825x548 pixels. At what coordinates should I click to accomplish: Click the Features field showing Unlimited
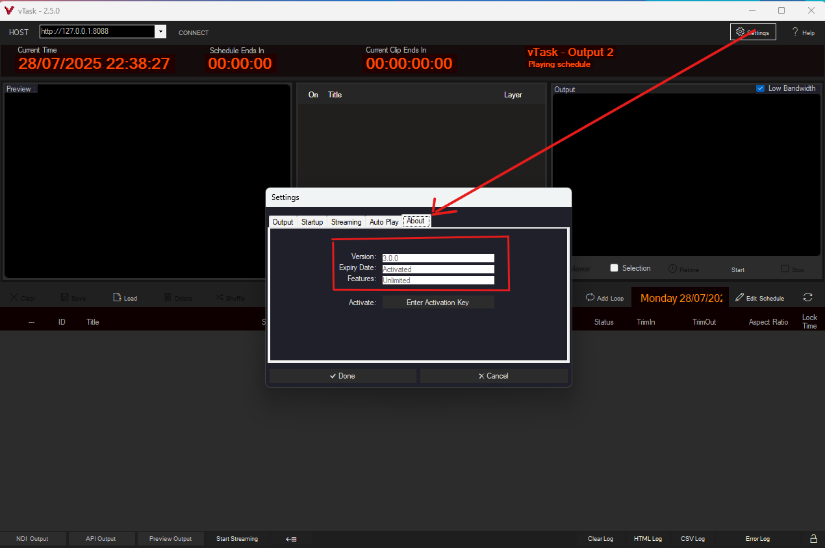[438, 280]
